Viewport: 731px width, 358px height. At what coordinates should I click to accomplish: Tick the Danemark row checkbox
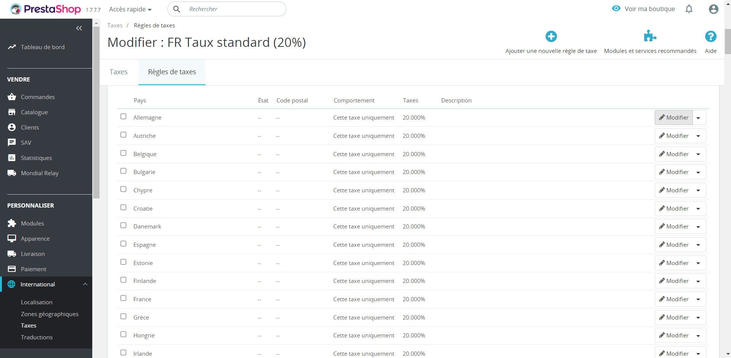coord(123,225)
